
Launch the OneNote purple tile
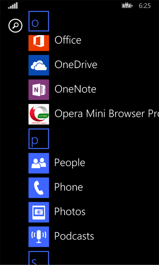(x=39, y=90)
